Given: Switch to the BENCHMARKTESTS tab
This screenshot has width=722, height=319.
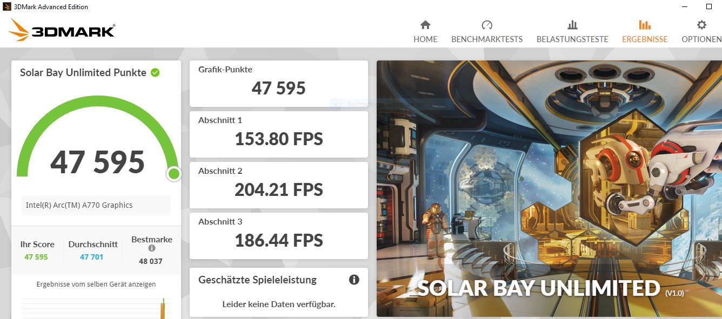Looking at the screenshot, I should click(487, 39).
